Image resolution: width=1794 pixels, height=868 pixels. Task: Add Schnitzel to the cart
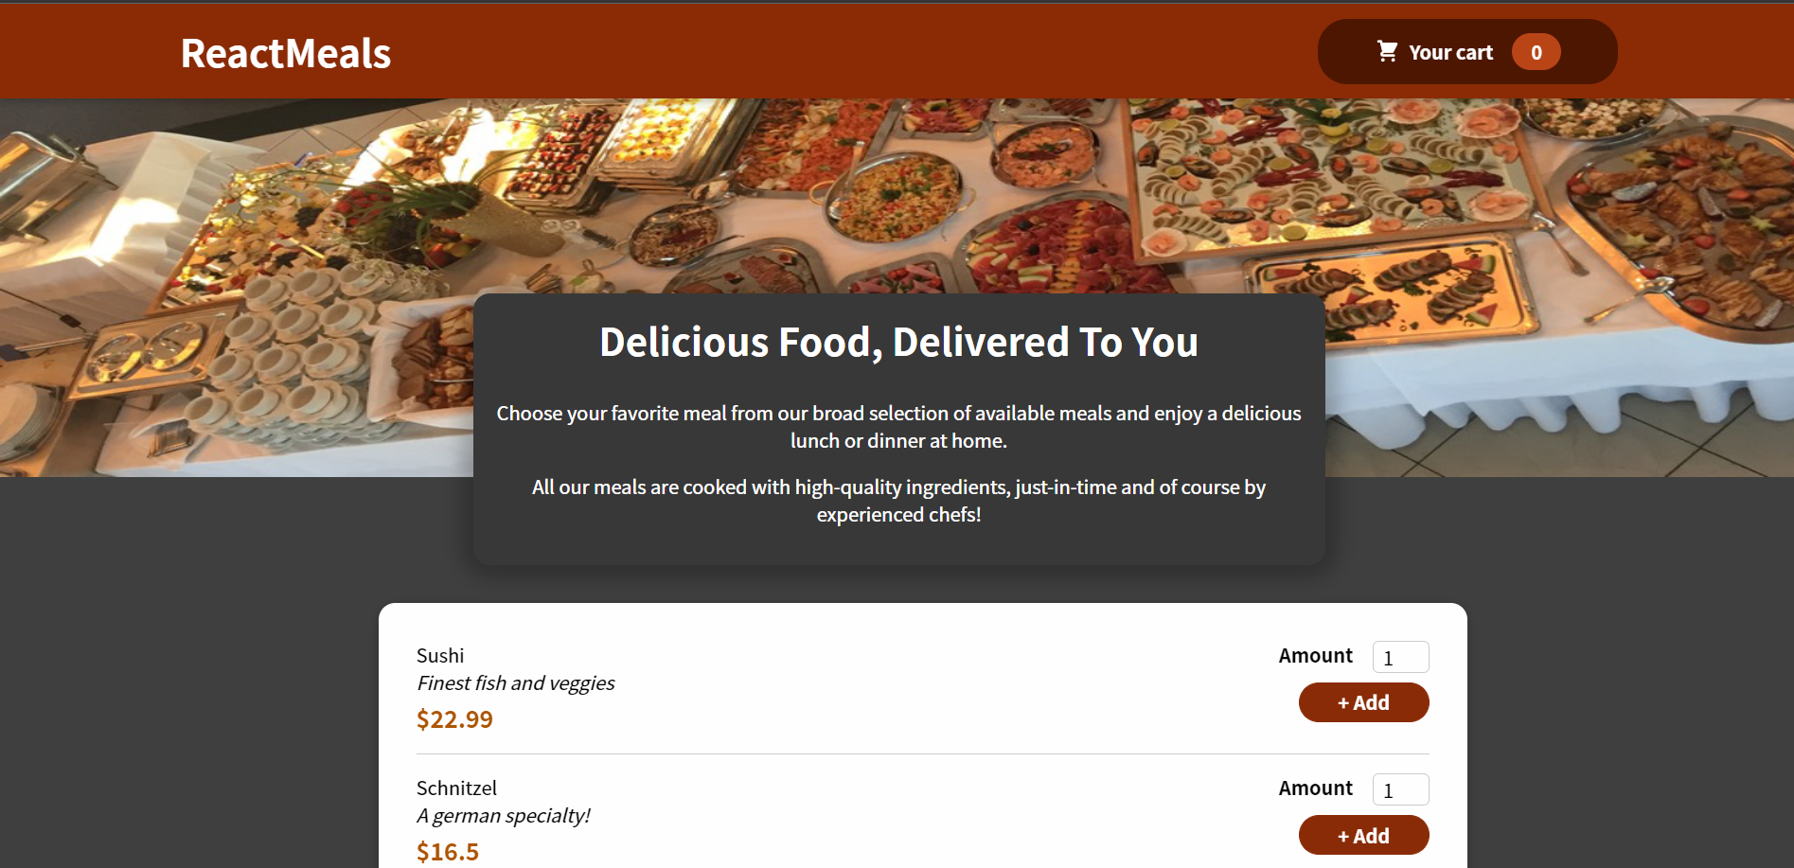[1363, 836]
